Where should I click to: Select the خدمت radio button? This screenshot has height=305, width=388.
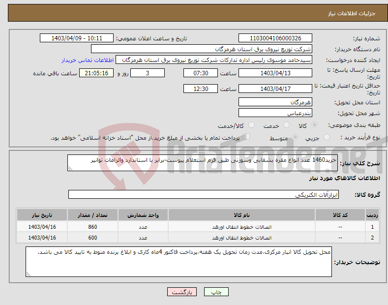286,125
